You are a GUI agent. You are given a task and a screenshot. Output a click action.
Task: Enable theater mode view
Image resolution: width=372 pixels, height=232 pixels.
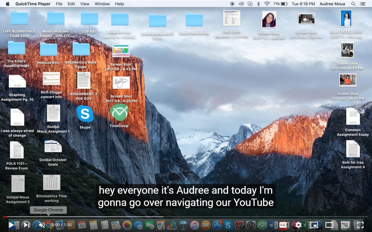(329, 225)
